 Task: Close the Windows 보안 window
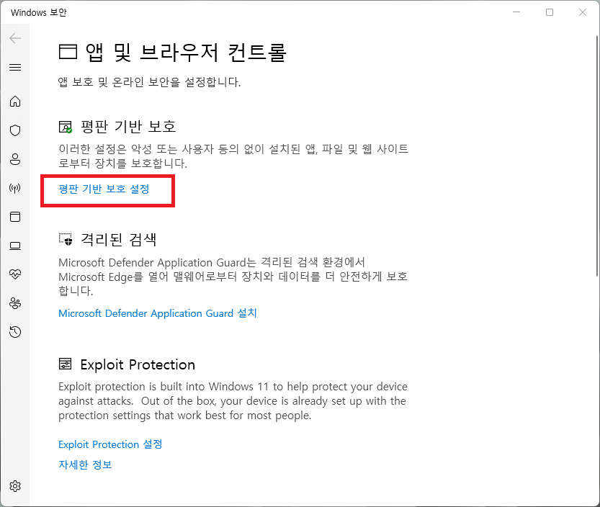click(x=583, y=12)
